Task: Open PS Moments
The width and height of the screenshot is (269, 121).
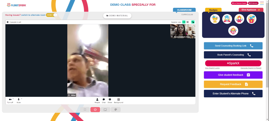Action: pyautogui.click(x=253, y=3)
